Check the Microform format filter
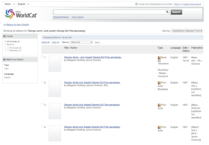Screen dimensions: 209x145 tap(8, 51)
